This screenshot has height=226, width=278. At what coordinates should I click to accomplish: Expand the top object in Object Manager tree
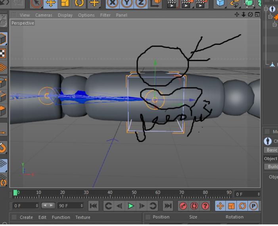click(x=266, y=9)
